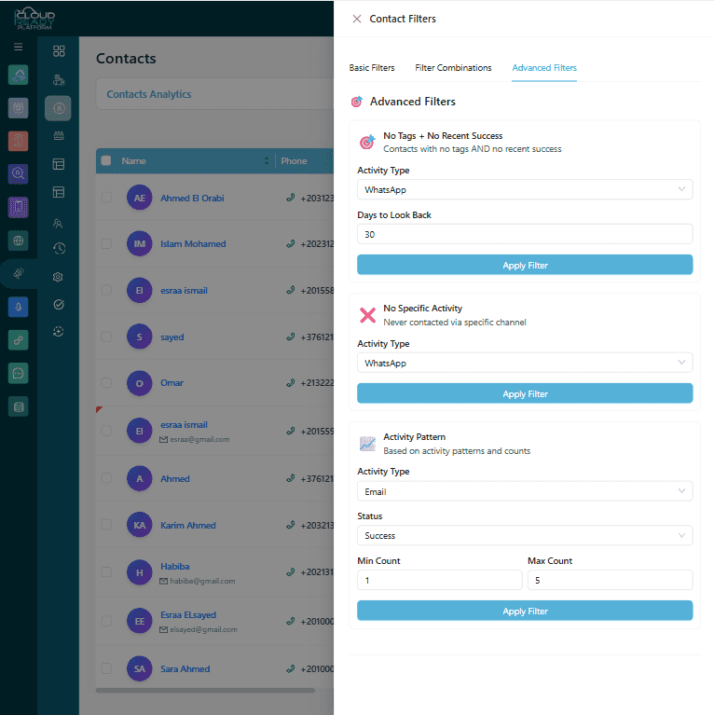Apply the Activity Pattern filter

click(525, 612)
